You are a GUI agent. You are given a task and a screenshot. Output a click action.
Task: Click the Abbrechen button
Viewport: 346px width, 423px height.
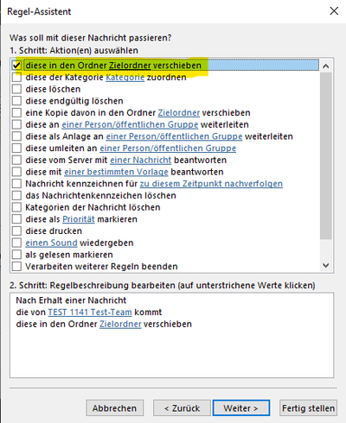click(115, 408)
